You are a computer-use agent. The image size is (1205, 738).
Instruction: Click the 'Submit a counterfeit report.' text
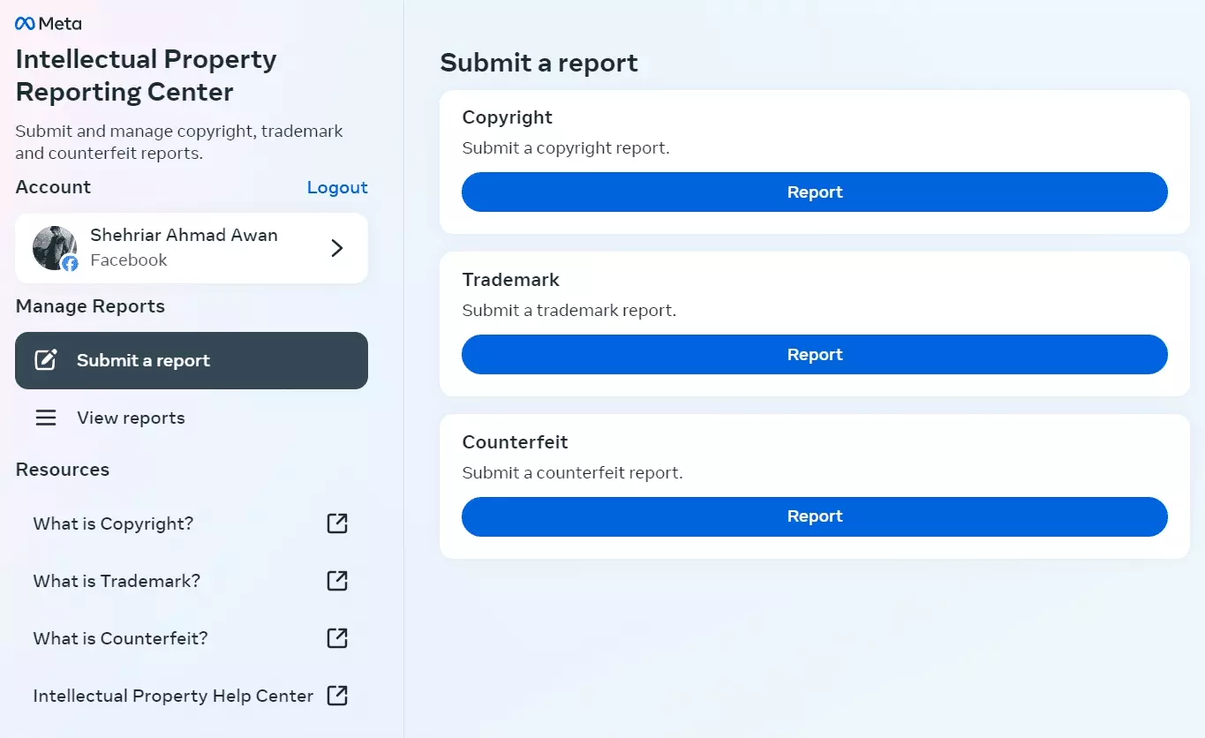tap(572, 472)
